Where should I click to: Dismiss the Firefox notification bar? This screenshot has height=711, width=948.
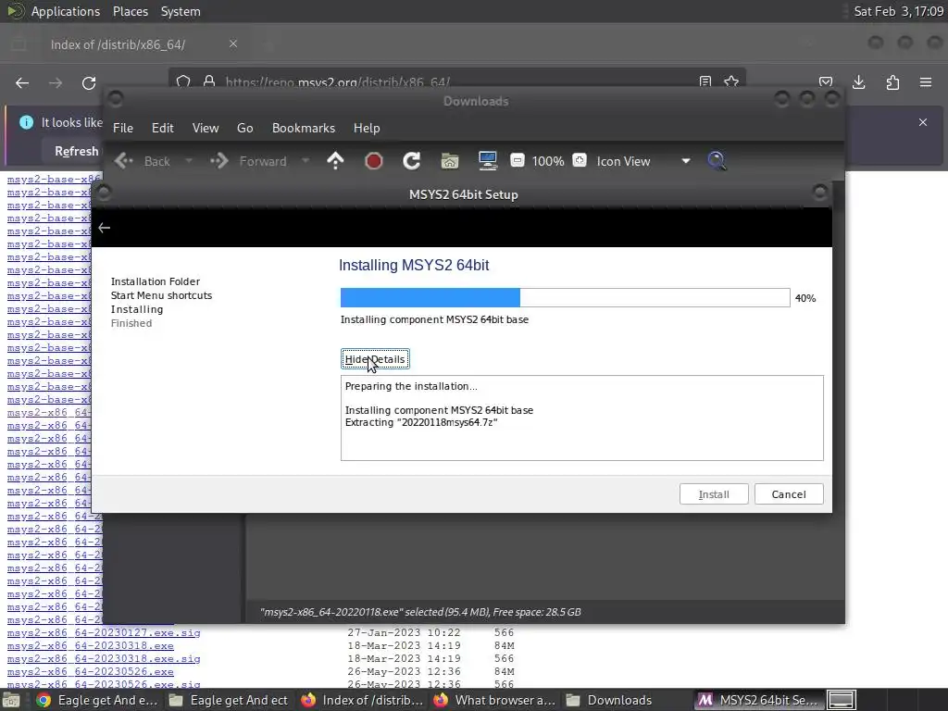[923, 122]
